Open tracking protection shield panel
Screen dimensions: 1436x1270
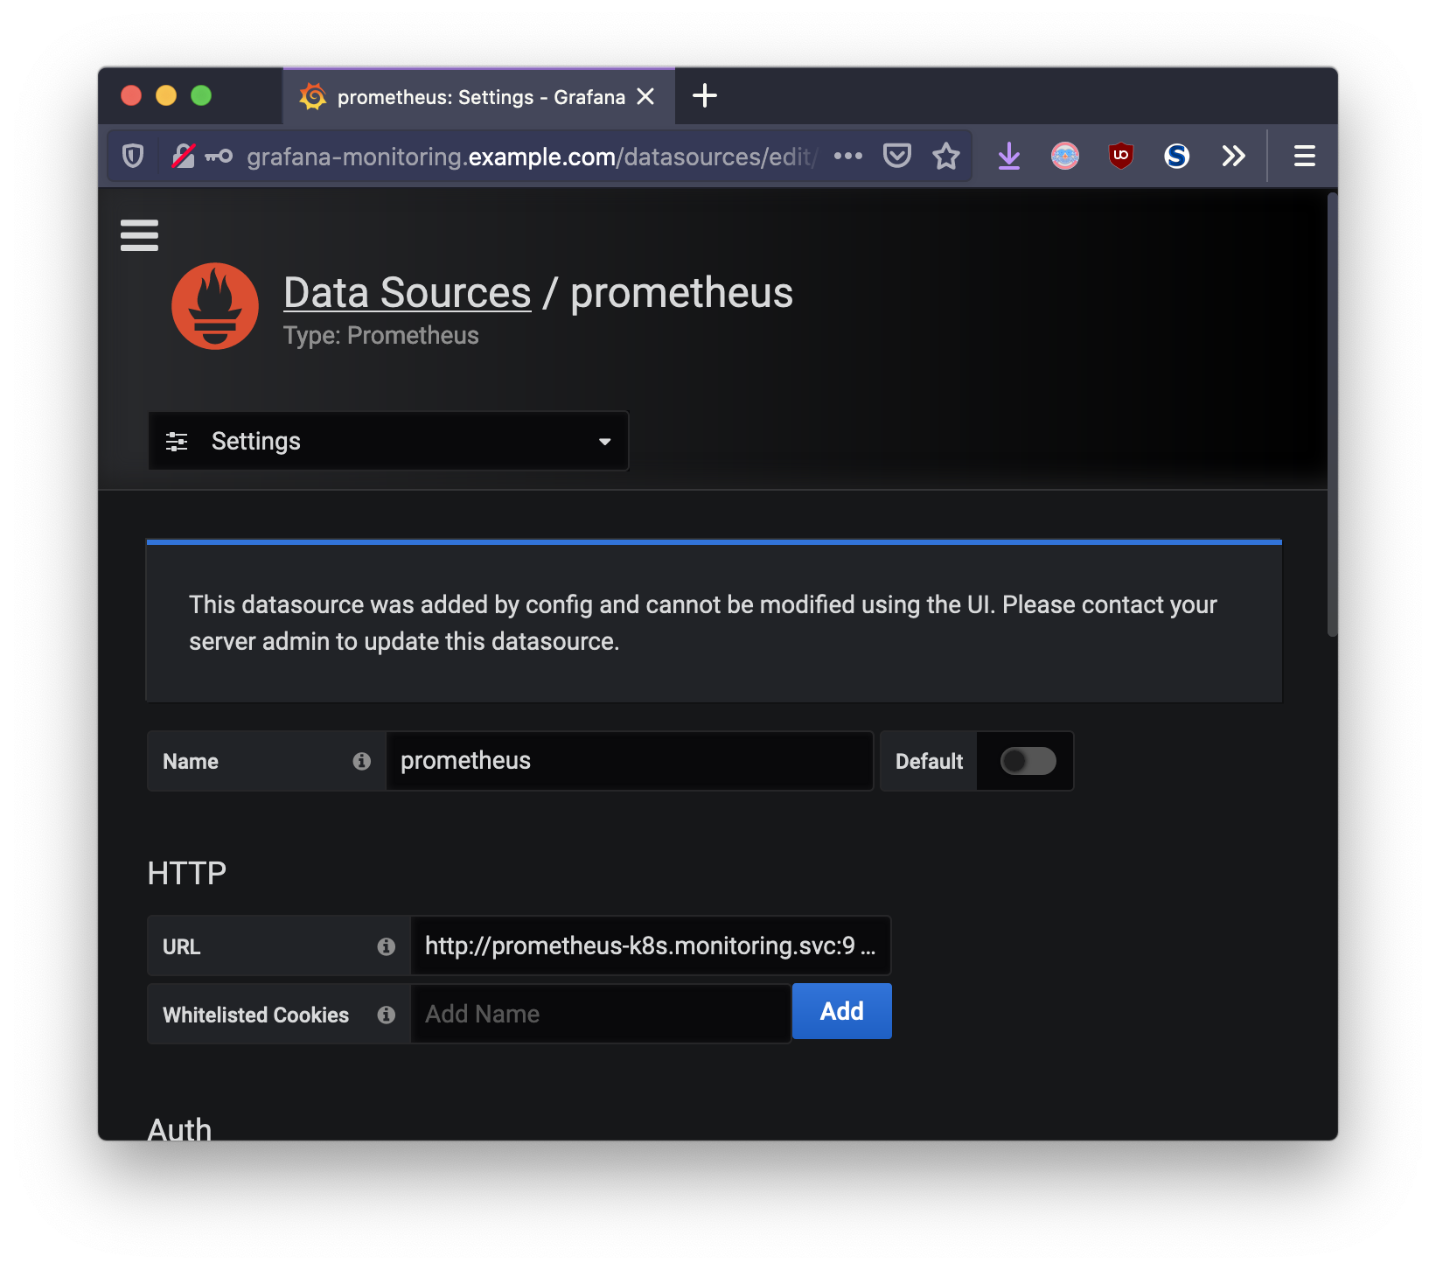[x=133, y=157]
